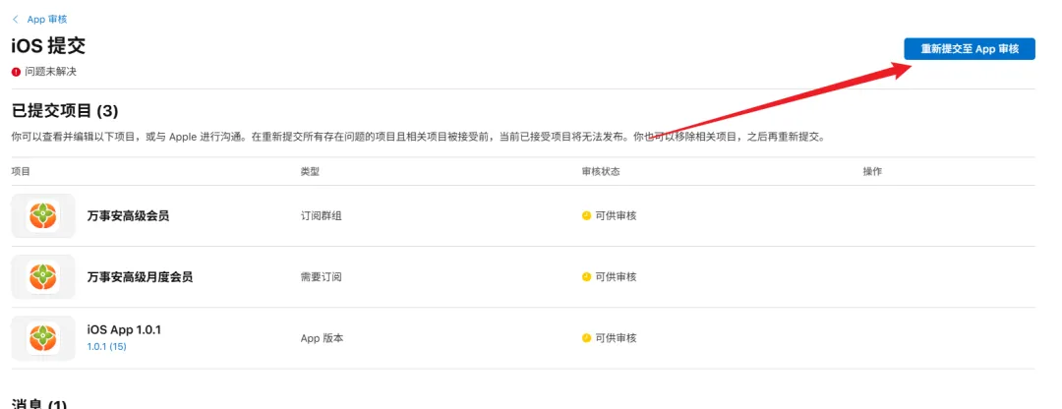
Task: Click 订阅群组 type in first row
Action: [x=321, y=216]
